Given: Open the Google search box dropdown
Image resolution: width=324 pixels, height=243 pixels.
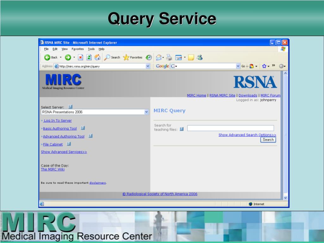Looking at the screenshot, I should click(238, 66).
